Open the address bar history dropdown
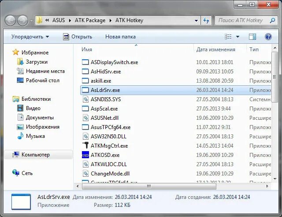This screenshot has height=217, width=282. coord(197,21)
